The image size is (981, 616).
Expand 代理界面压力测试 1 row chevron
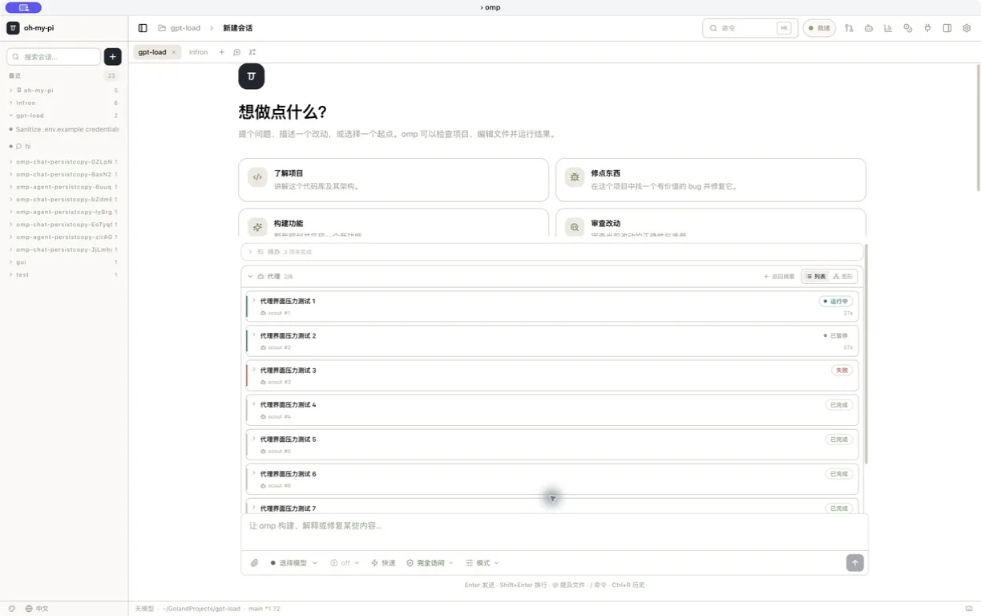254,301
